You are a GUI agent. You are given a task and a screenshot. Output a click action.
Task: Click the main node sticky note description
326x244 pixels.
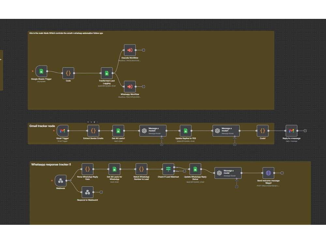pyautogui.click(x=66, y=33)
